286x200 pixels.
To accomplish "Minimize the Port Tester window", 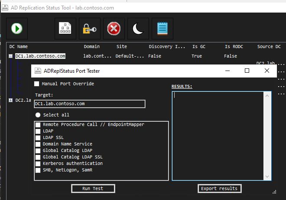I will point(227,71).
